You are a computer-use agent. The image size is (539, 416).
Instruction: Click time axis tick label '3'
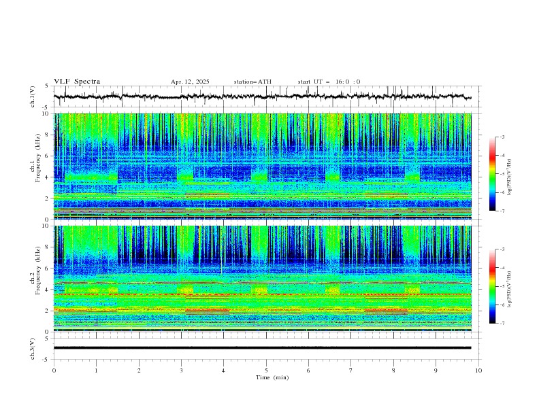click(x=181, y=370)
